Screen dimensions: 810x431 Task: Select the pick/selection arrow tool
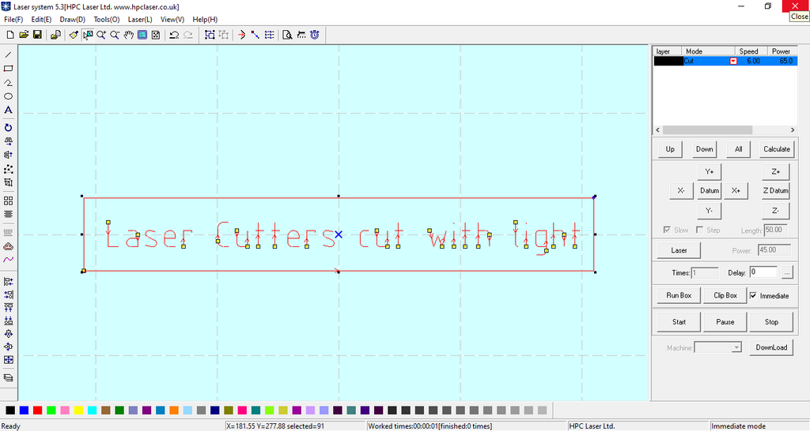pyautogui.click(x=88, y=35)
